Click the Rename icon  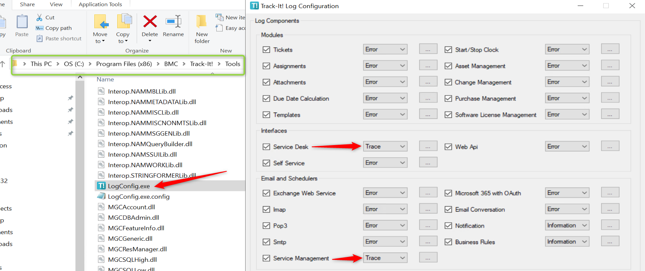pyautogui.click(x=173, y=21)
